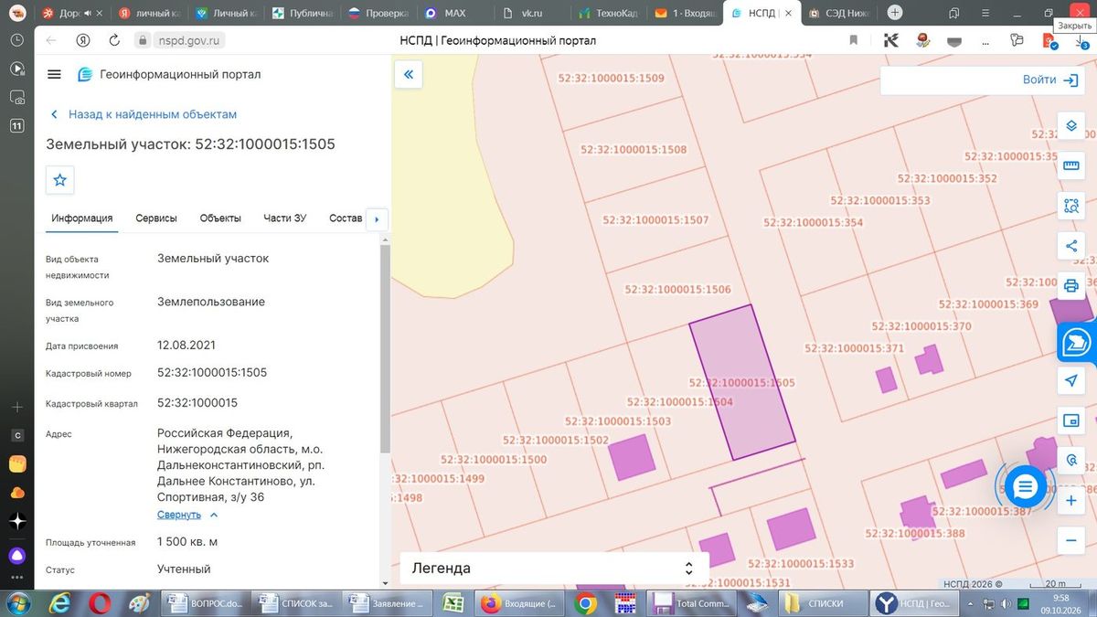The width and height of the screenshot is (1097, 617).
Task: Open the Части ЗУ tab
Action: click(x=285, y=218)
